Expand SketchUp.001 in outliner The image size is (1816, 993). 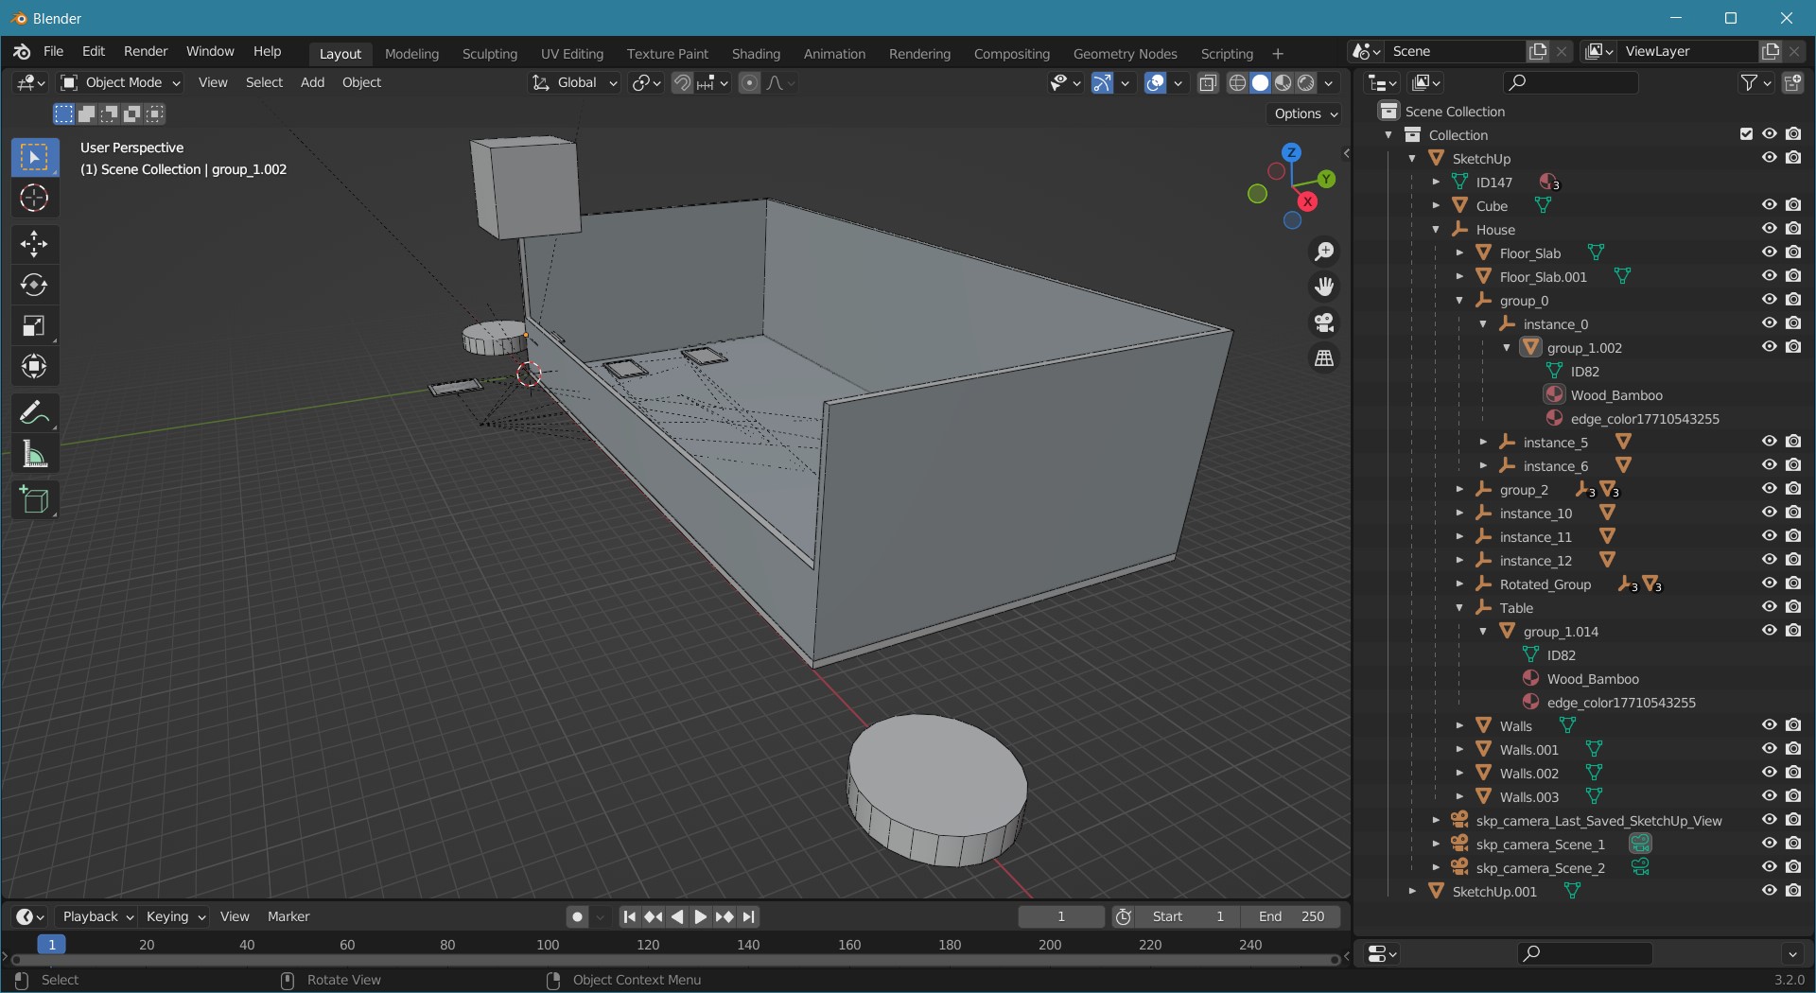click(1412, 891)
